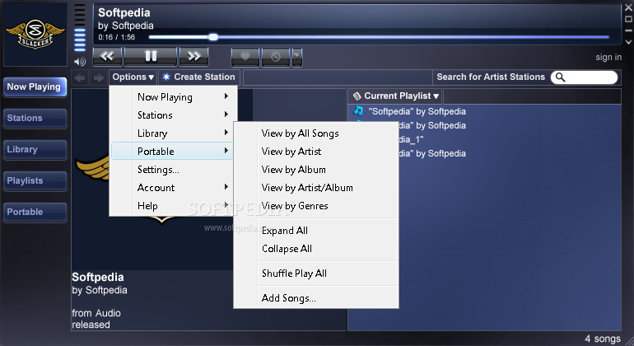Screen dimensions: 634x346
Task: Click the Slacker logo in the top-left corner
Action: 35,34
